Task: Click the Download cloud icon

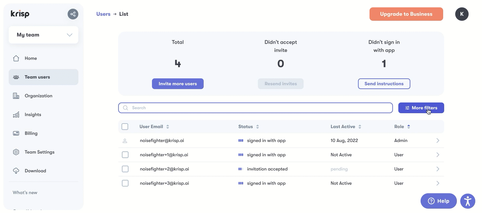Action: (16, 171)
